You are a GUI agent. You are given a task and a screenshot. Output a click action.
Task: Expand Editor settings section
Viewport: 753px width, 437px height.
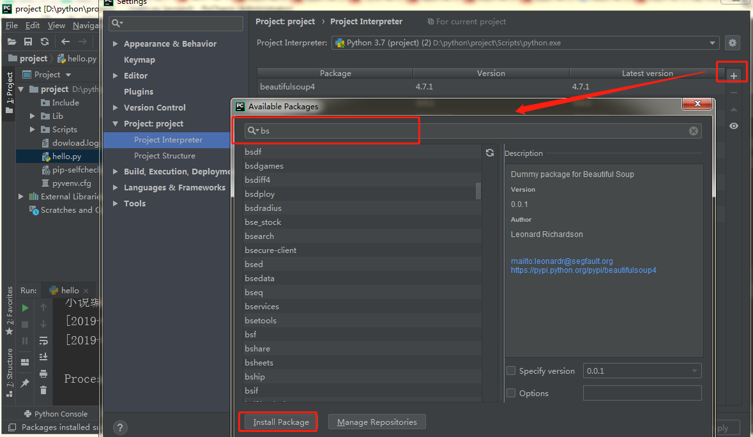(115, 75)
